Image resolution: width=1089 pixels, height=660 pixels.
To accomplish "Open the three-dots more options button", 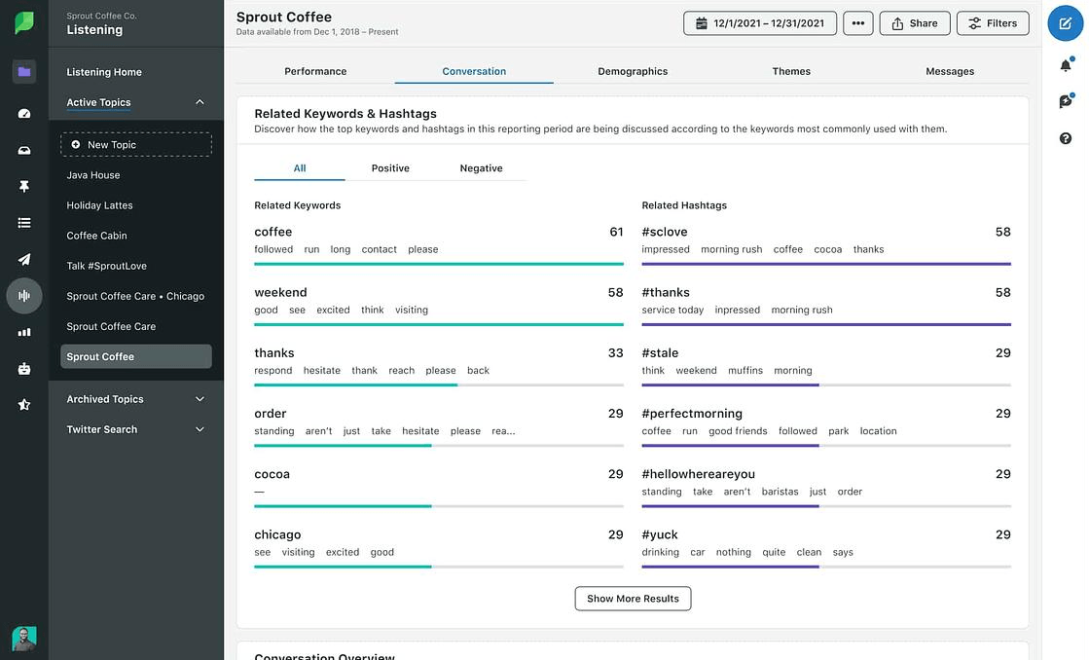I will [x=858, y=23].
